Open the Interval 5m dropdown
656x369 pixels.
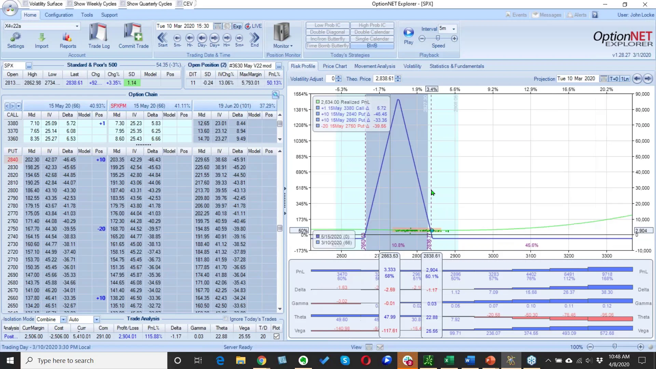(x=454, y=29)
